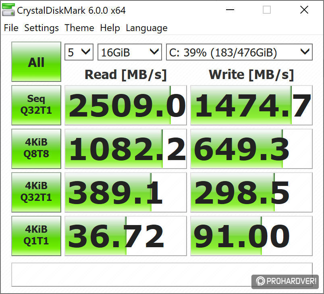Start the 4KiB Q1T1 test
324x294 pixels.
(36, 236)
